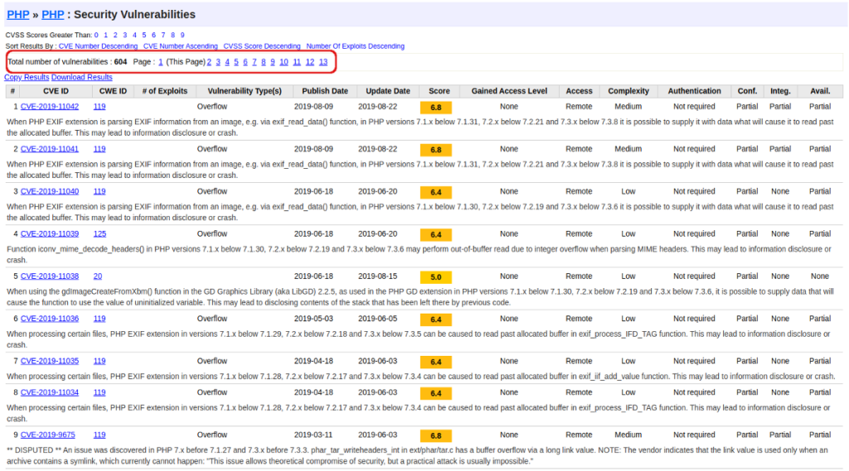The height and width of the screenshot is (471, 849).
Task: Open CVE-2019-11038 vulnerability link
Action: click(49, 276)
